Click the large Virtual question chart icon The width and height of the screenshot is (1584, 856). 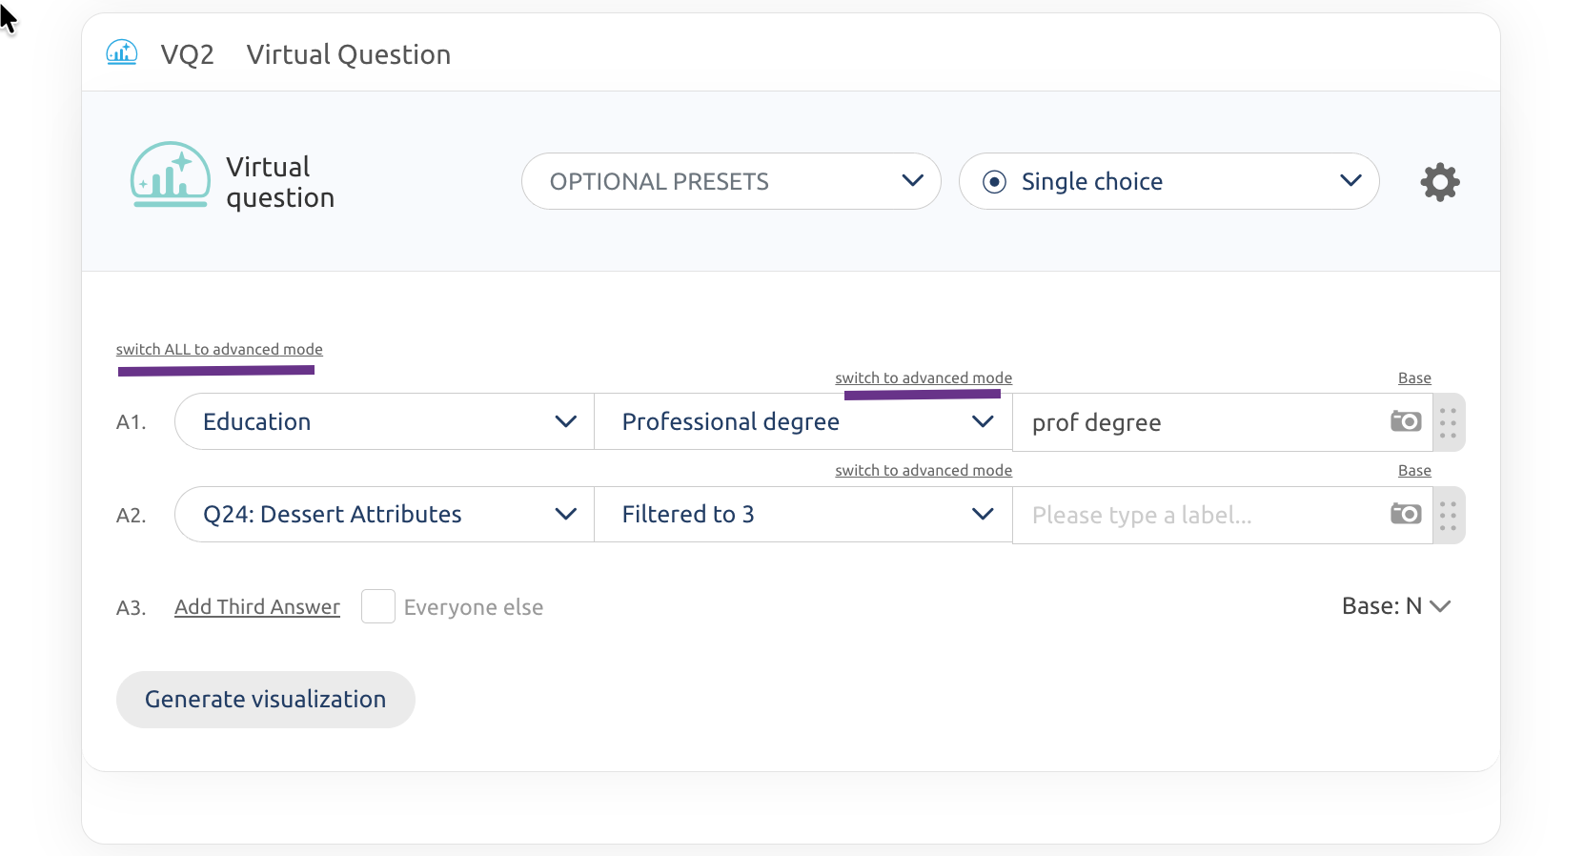pos(170,174)
